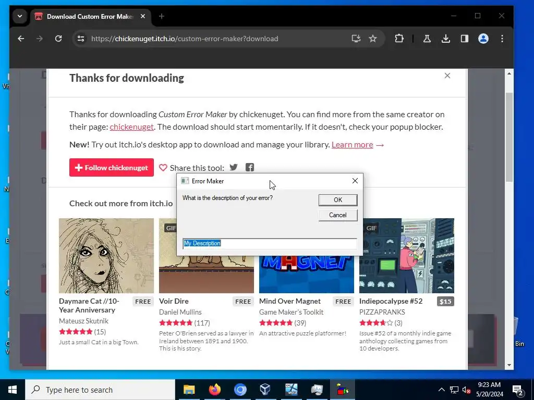Open the Windows Start menu
The image size is (534, 400).
(13, 390)
